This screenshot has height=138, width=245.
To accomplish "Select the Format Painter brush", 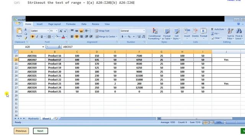I will [x=26, y=38].
